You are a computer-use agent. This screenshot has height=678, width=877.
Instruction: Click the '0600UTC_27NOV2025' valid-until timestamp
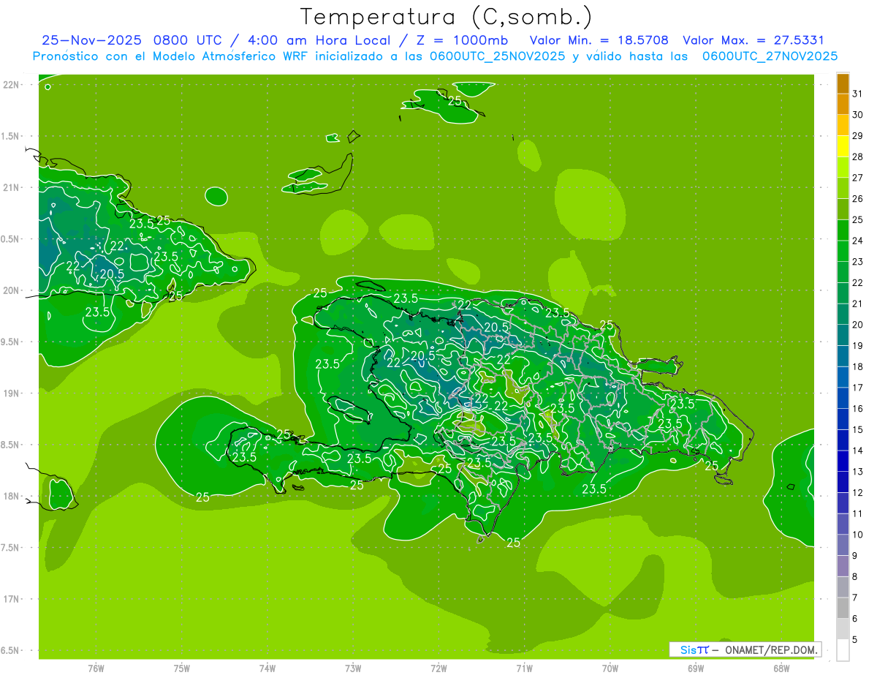[x=770, y=56]
